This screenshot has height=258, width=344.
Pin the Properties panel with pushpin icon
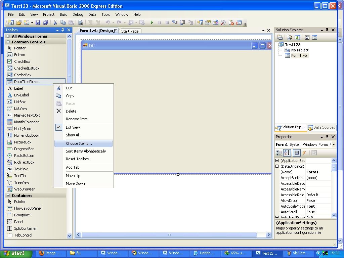tap(327, 137)
